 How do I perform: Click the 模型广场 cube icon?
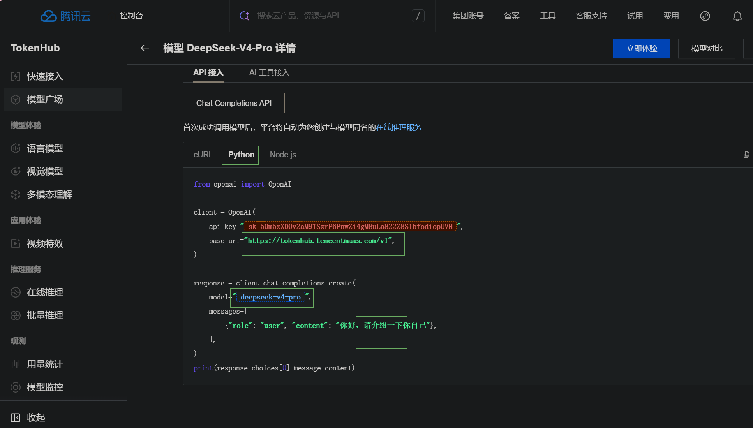click(16, 99)
